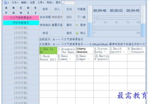This screenshot has height=104, width=150.
Task: Click the right level meter bar
Action: click(143, 21)
